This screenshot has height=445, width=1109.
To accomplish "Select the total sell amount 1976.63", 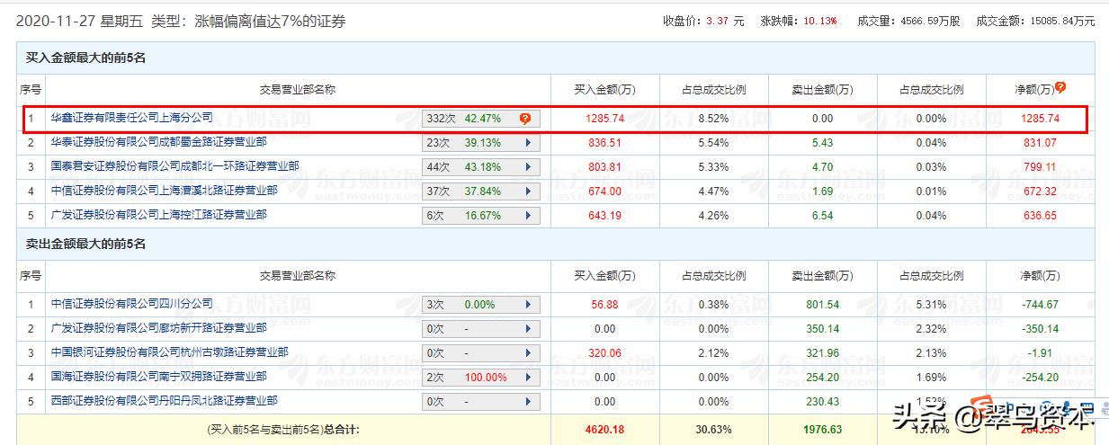I will 821,430.
